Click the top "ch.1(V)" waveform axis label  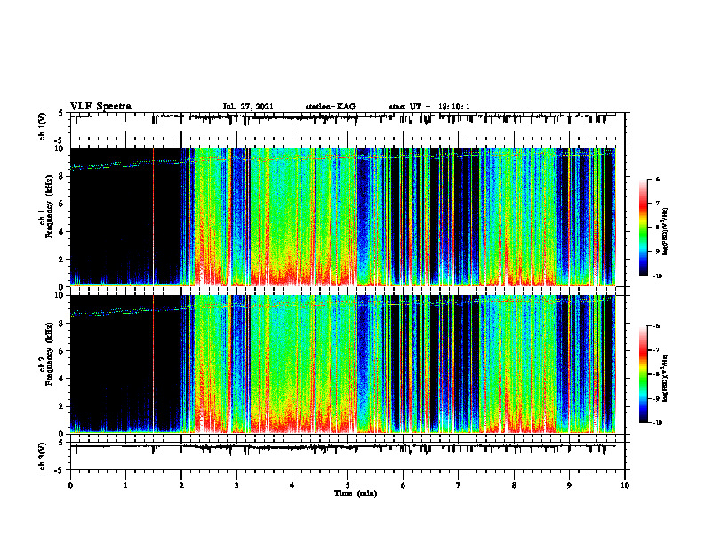43,126
